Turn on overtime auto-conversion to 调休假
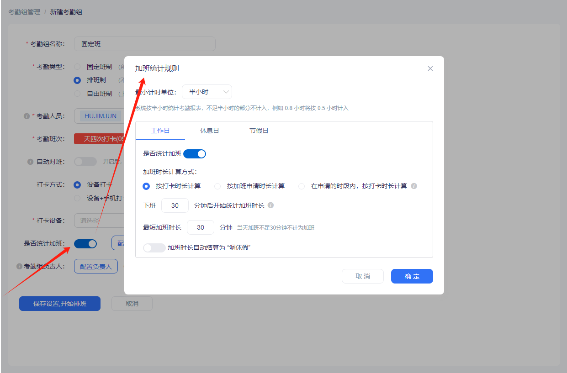The width and height of the screenshot is (567, 373). point(154,247)
